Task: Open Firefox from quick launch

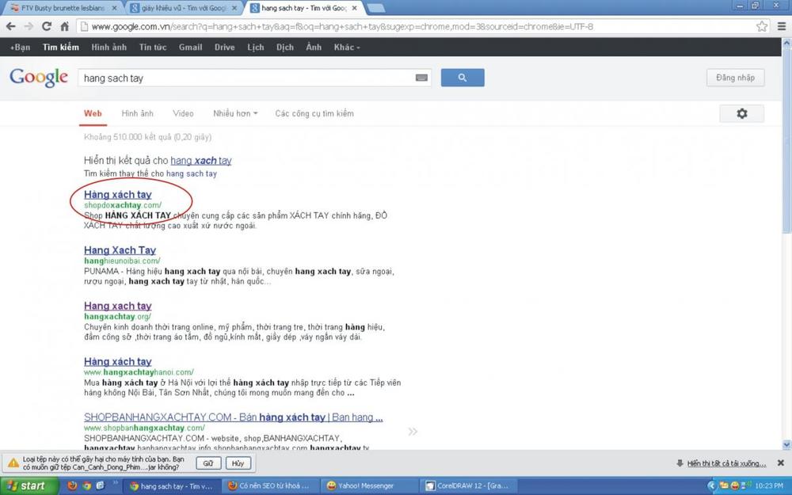Action: (72, 486)
